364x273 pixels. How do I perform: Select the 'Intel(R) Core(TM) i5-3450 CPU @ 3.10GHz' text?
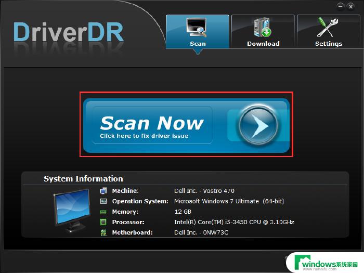234,222
